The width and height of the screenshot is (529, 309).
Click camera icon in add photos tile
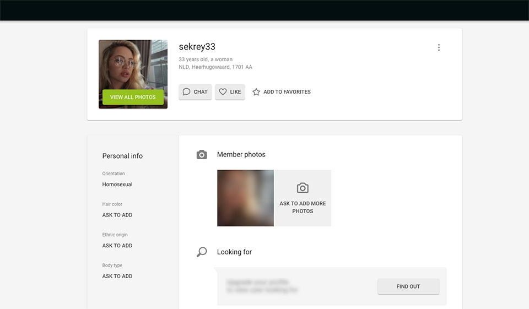[x=303, y=188]
